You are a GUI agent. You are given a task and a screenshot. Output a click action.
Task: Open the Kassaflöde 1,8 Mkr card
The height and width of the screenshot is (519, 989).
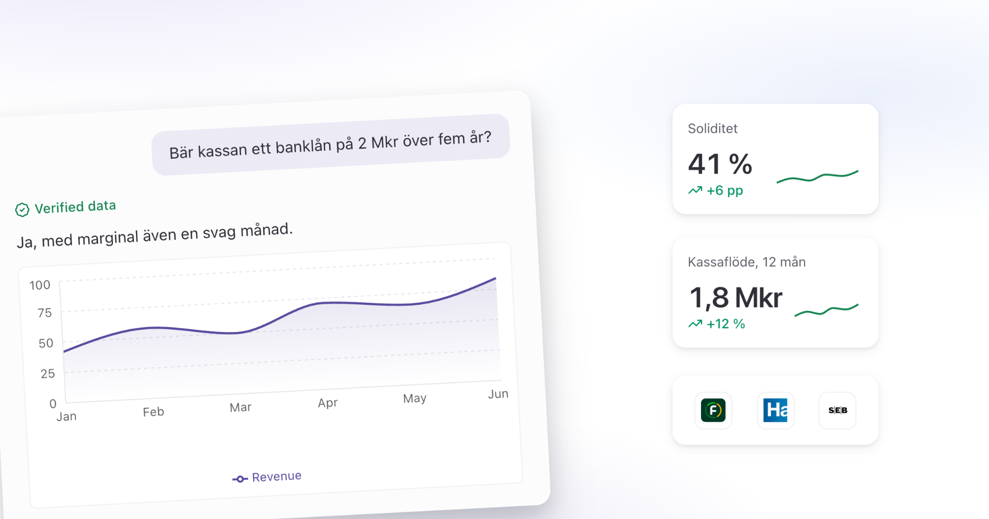tap(775, 292)
